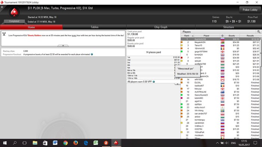Open the ENG language indicator
This screenshot has height=147, width=262.
tap(233, 143)
